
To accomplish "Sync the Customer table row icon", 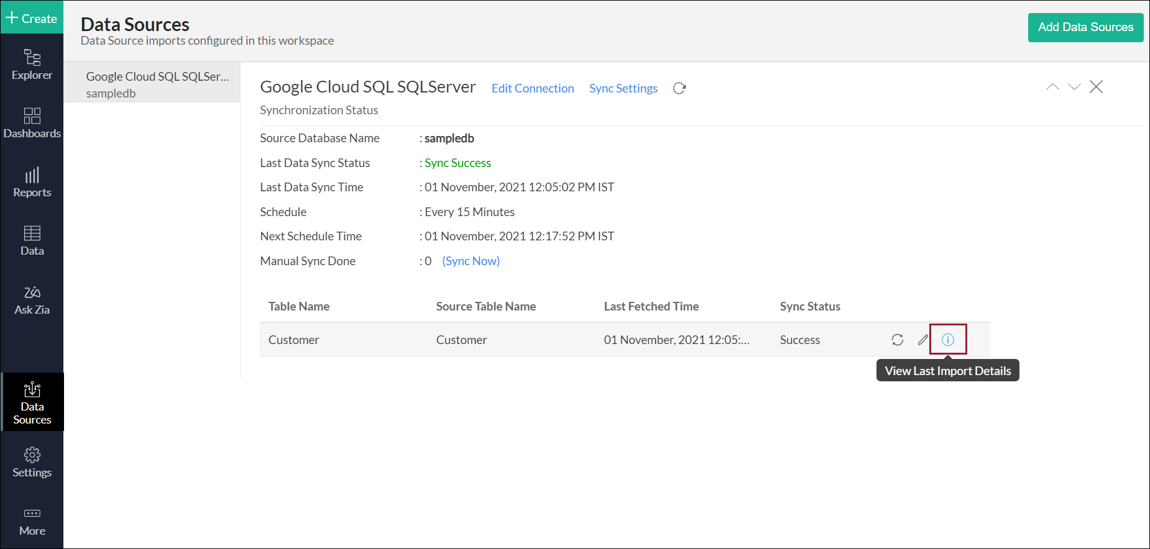I will coord(897,340).
